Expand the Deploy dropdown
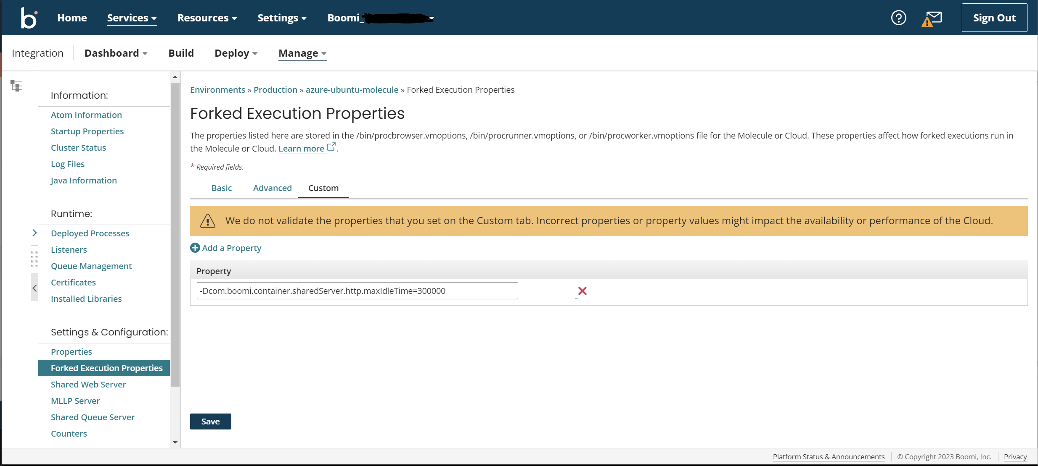The height and width of the screenshot is (466, 1038). pos(236,53)
